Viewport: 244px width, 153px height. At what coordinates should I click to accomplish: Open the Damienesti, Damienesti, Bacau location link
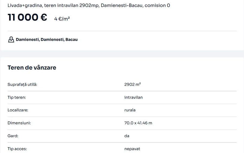47,40
